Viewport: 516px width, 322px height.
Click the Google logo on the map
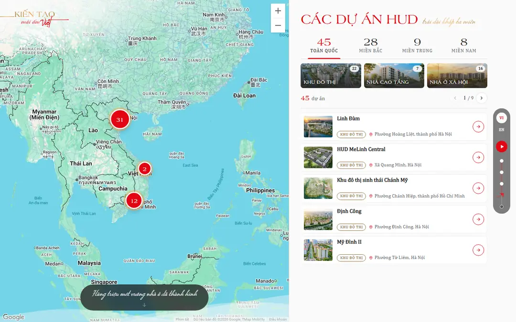(x=13, y=317)
